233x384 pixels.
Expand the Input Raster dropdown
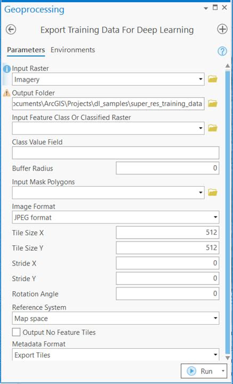click(x=200, y=79)
